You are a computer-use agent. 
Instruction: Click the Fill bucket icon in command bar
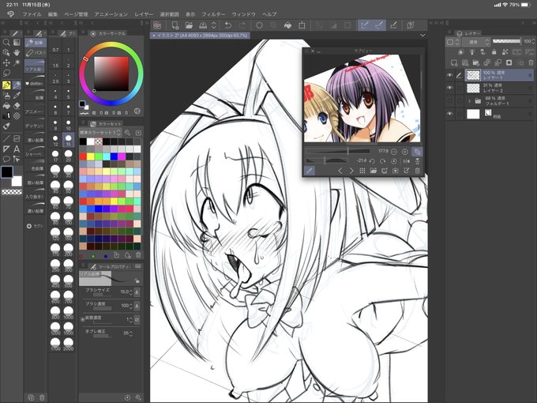coord(287,25)
